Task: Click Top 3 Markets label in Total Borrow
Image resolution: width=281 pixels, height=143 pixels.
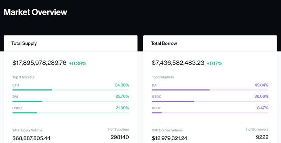Action: [x=163, y=77]
